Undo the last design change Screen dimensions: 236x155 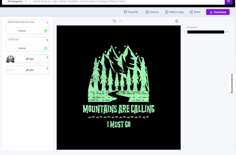pos(114,21)
